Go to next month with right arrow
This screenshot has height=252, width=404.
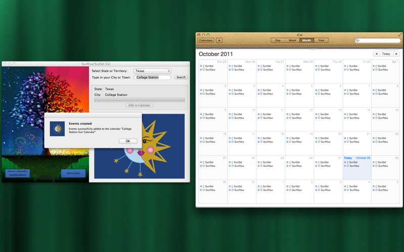tap(396, 54)
